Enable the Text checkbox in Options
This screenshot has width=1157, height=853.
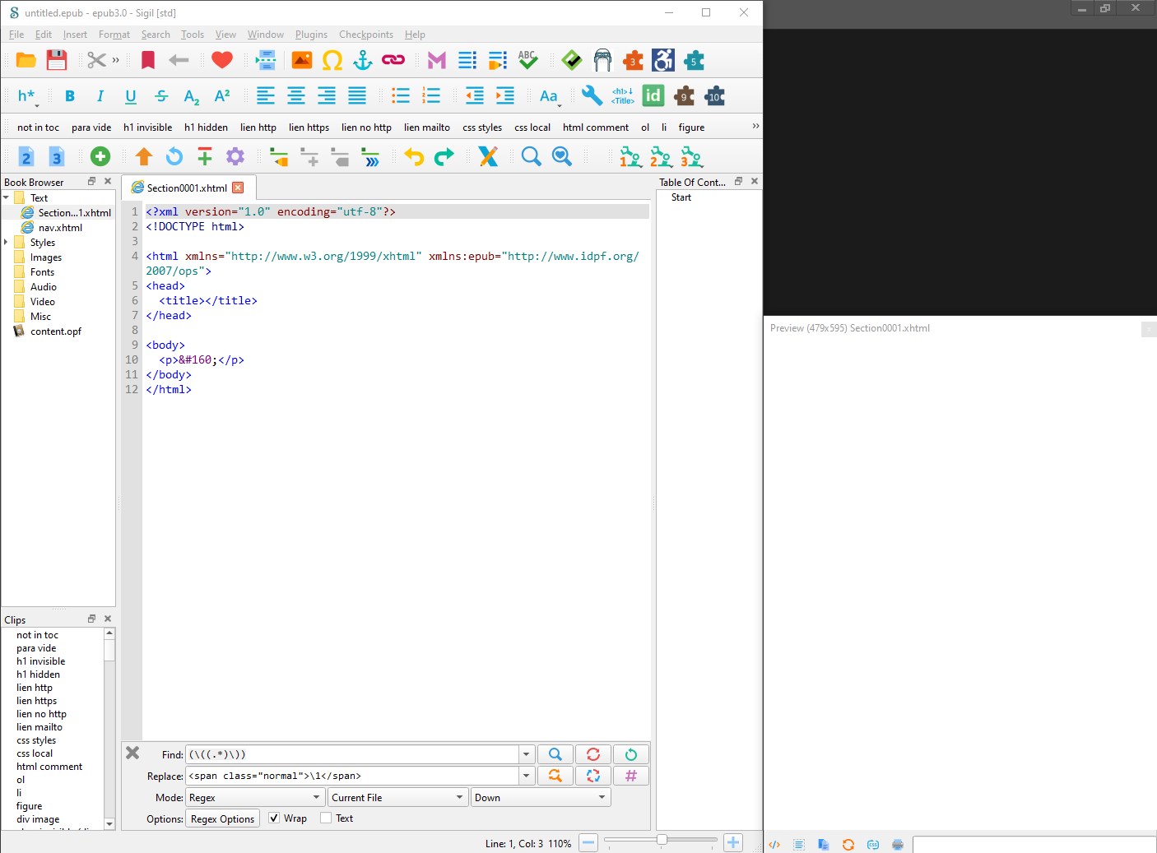pyautogui.click(x=326, y=818)
